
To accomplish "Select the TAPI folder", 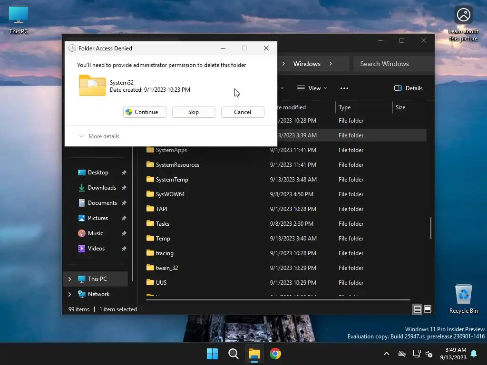I will pos(162,209).
